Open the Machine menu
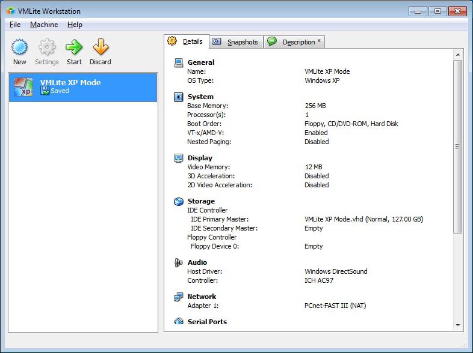Screen dimensions: 473x353 44,25
